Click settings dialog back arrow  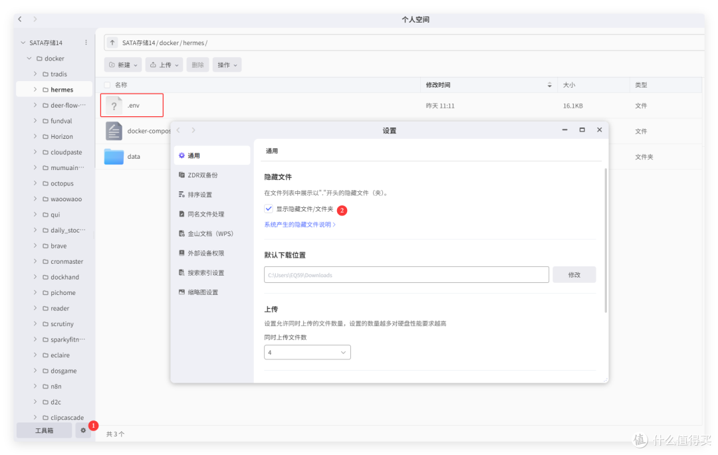click(179, 130)
